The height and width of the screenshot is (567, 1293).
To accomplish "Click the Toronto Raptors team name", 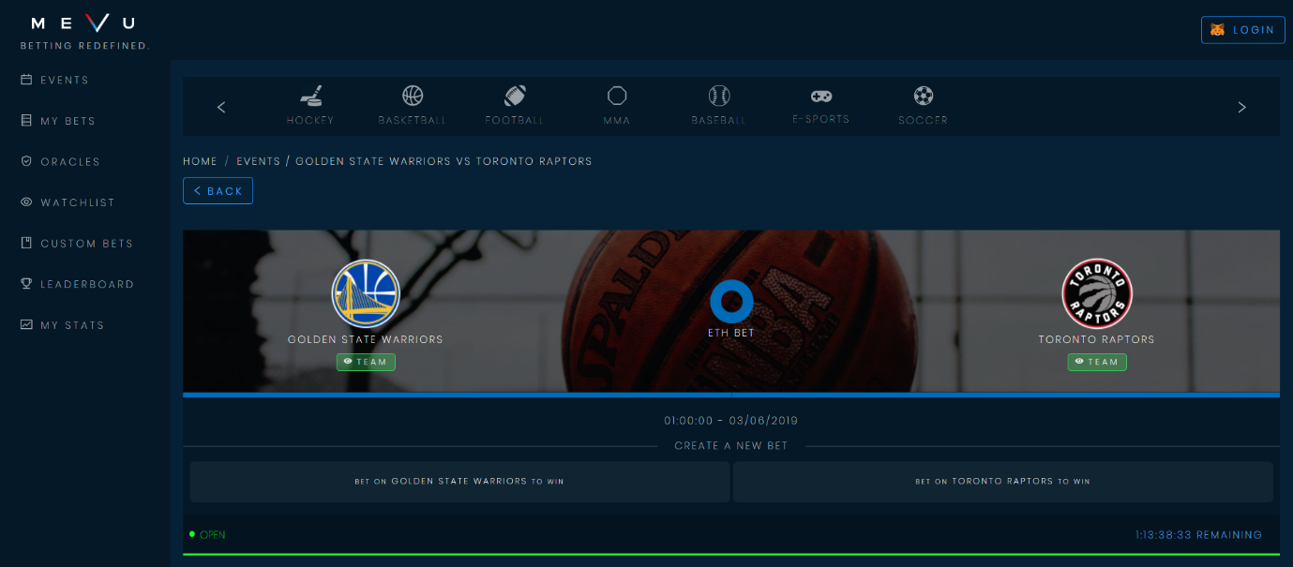I will click(1097, 339).
